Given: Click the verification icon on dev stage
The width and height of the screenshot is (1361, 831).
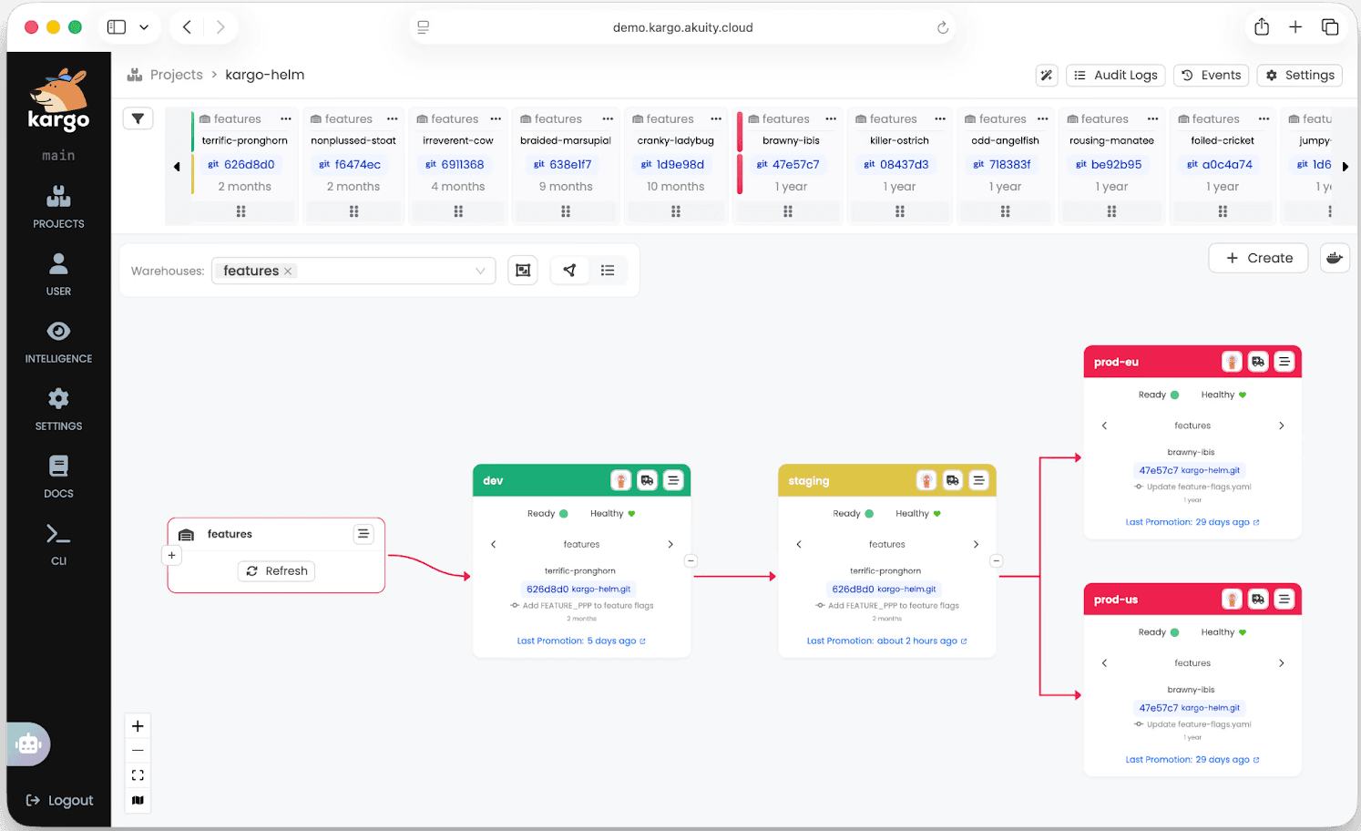Looking at the screenshot, I should 620,480.
